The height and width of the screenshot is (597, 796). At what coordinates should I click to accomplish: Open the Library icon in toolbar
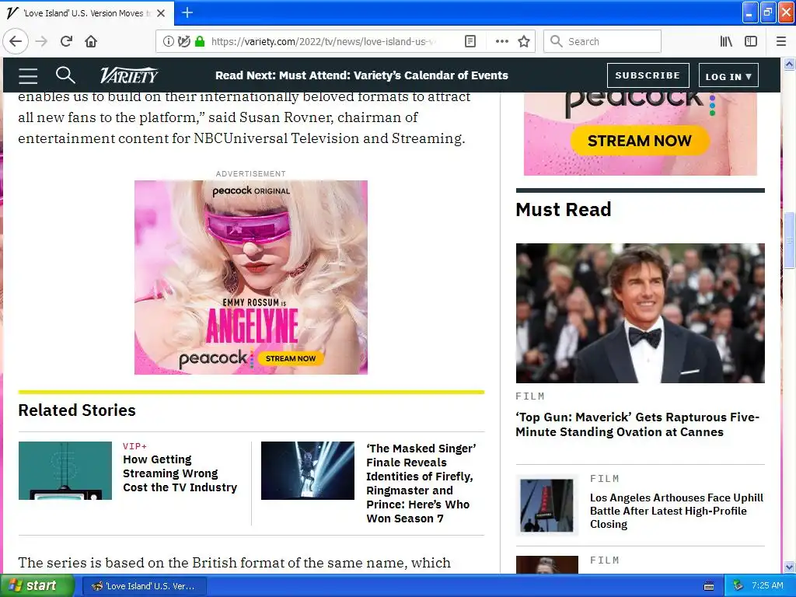pyautogui.click(x=726, y=42)
